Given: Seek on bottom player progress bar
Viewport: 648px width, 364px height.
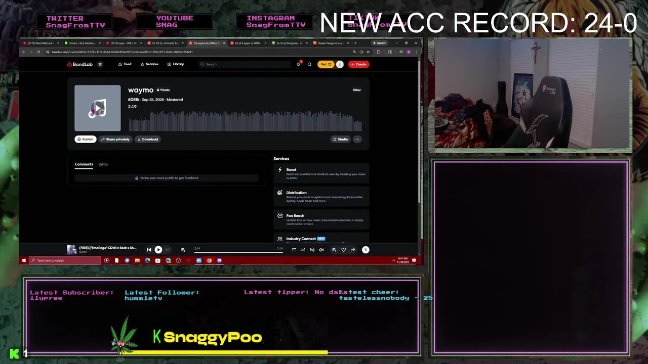Looking at the screenshot, I should click(x=238, y=251).
